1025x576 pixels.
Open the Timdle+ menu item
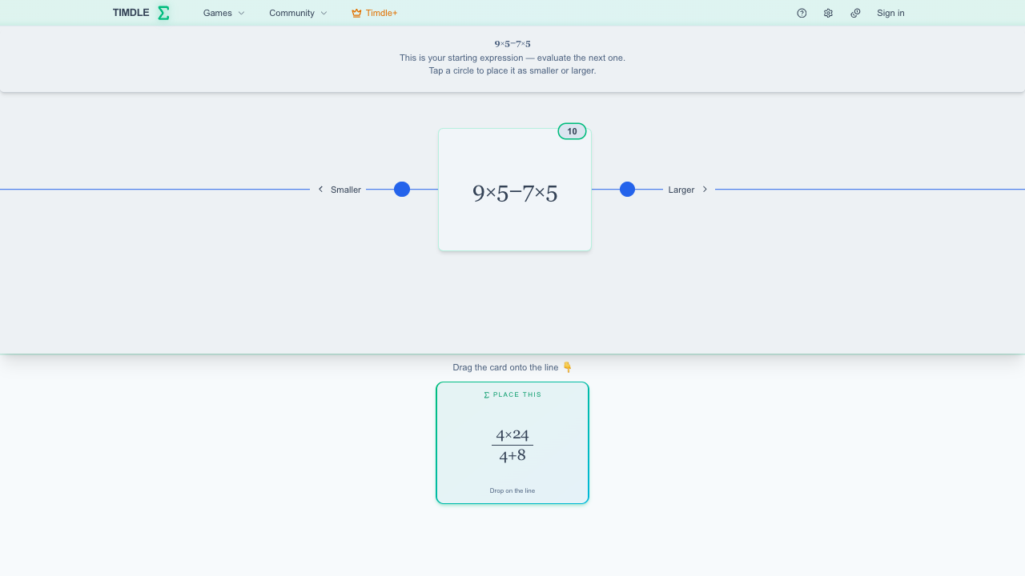tap(374, 13)
